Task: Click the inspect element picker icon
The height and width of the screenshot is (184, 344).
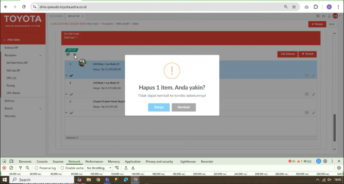Action: click(4, 161)
